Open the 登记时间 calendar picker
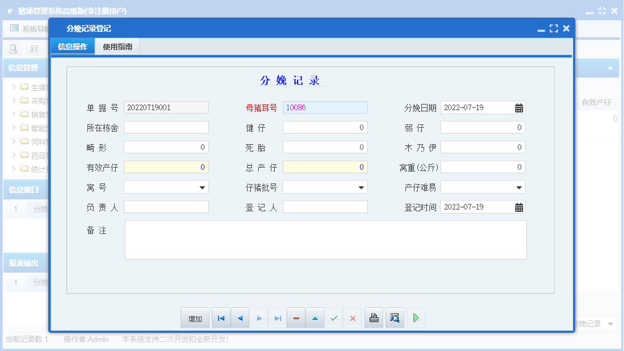The width and height of the screenshot is (624, 351). (518, 207)
